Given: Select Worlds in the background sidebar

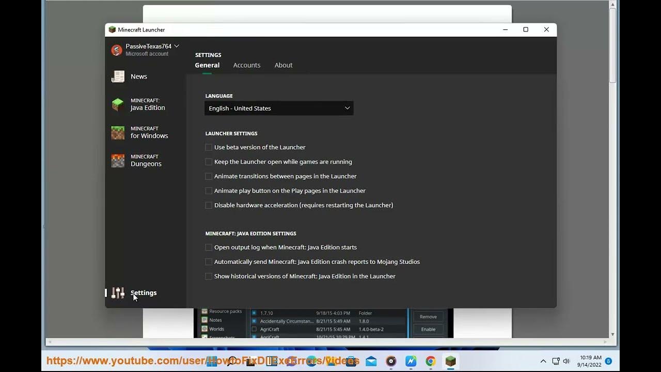Looking at the screenshot, I should pos(213,329).
